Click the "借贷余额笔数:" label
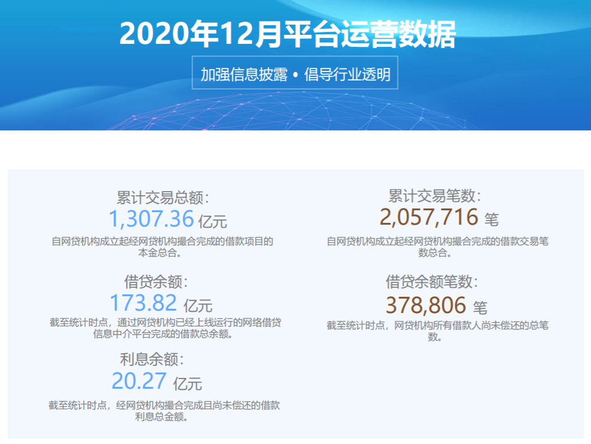 pos(432,282)
